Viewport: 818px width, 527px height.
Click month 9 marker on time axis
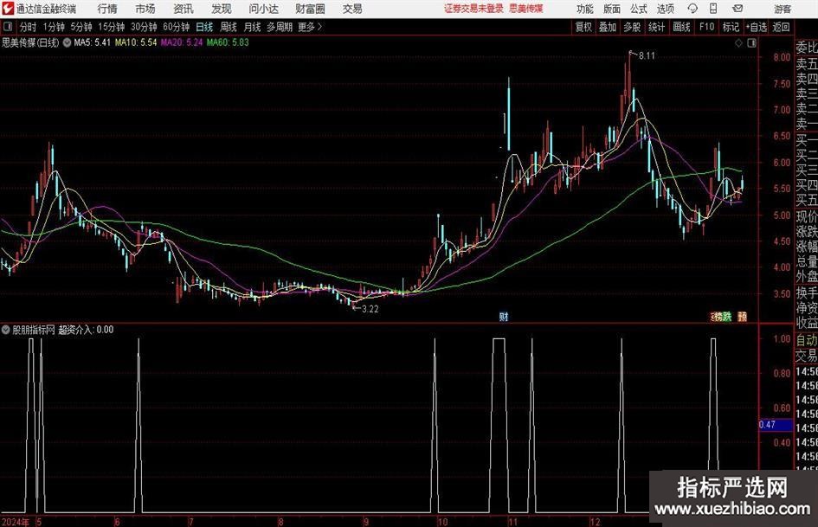(366, 522)
